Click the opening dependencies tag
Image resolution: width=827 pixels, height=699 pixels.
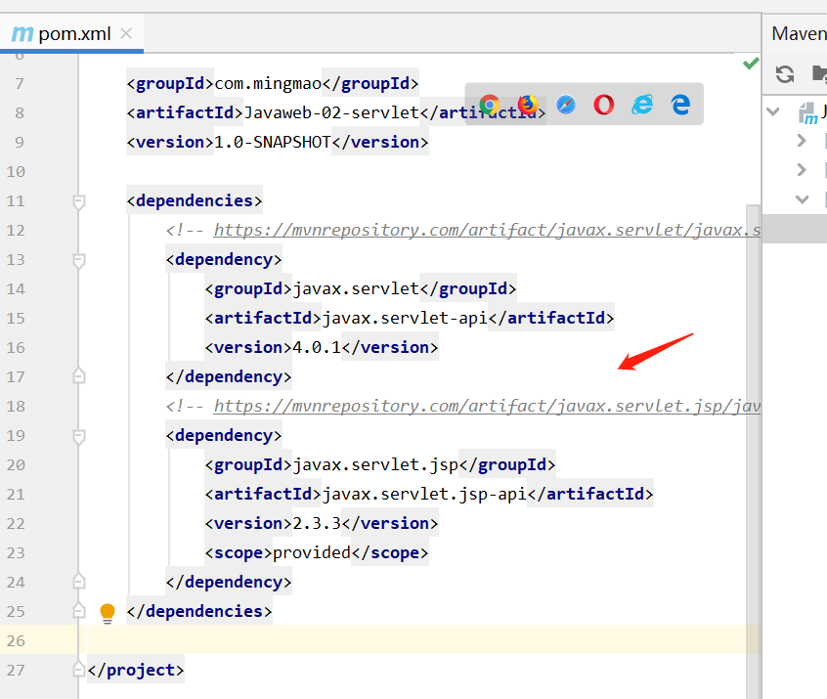point(195,201)
